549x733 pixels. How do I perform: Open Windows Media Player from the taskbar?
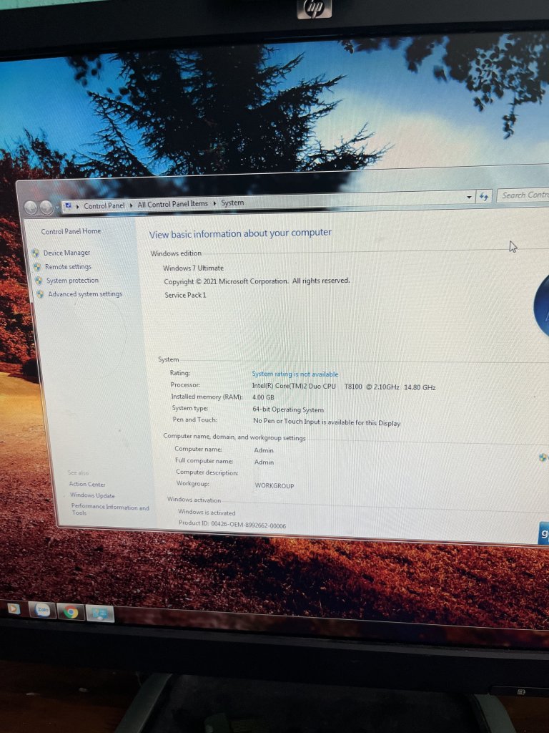pos(14,608)
